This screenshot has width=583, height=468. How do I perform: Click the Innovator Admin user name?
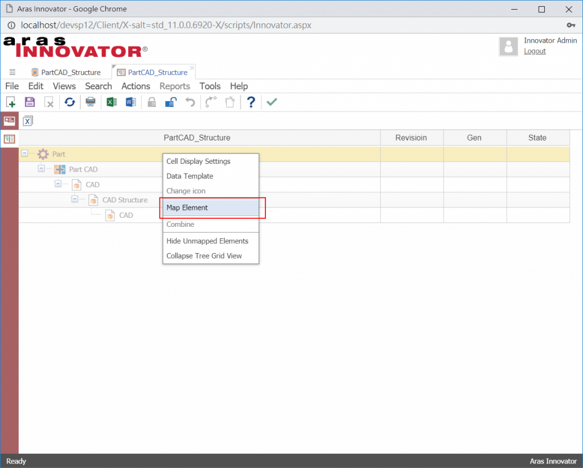pyautogui.click(x=551, y=40)
